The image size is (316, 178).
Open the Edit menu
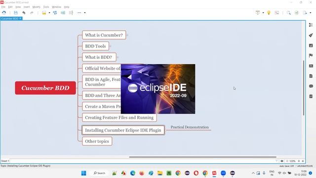pos(10,7)
